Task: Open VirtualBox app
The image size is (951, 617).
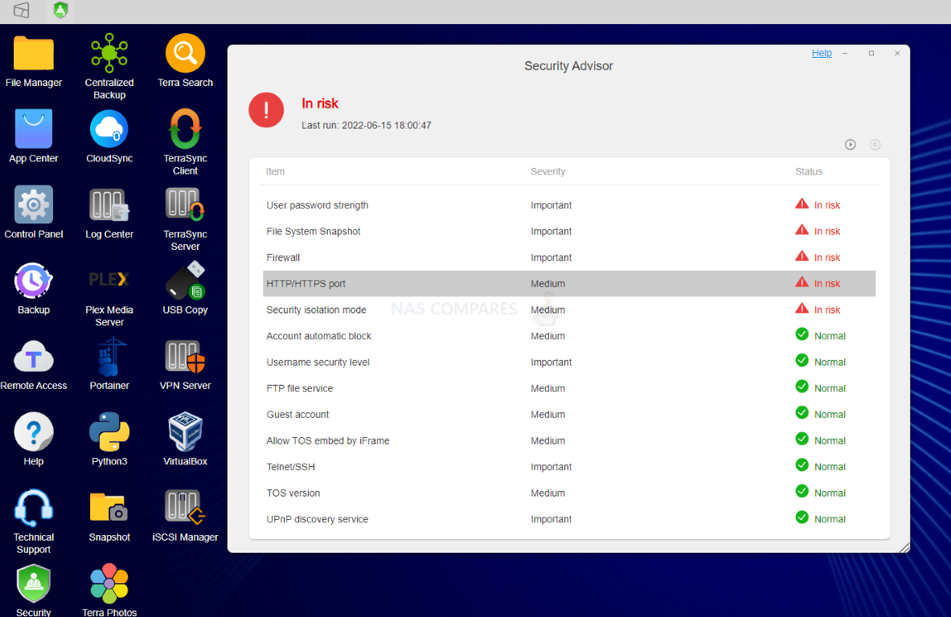Action: (x=185, y=431)
